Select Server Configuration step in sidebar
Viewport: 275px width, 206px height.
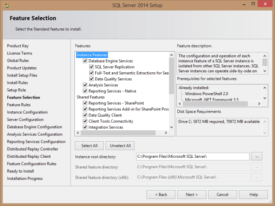[x=25, y=119]
